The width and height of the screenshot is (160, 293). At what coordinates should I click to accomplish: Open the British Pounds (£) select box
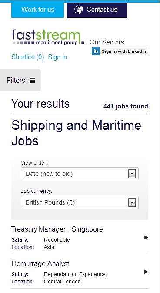pyautogui.click(x=80, y=202)
